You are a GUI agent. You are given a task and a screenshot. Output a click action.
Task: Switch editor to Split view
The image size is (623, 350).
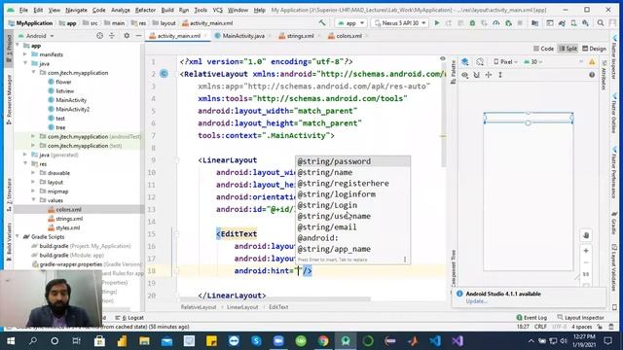568,49
